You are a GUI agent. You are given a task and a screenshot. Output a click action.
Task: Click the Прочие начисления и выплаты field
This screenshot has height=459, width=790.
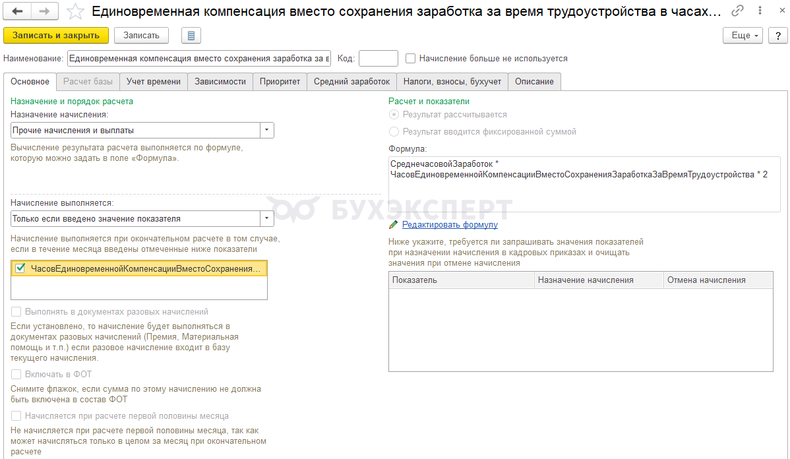[135, 131]
